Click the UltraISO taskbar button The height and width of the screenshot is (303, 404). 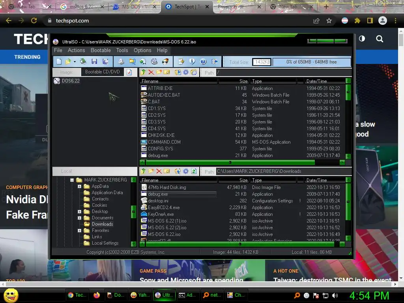click(164, 295)
